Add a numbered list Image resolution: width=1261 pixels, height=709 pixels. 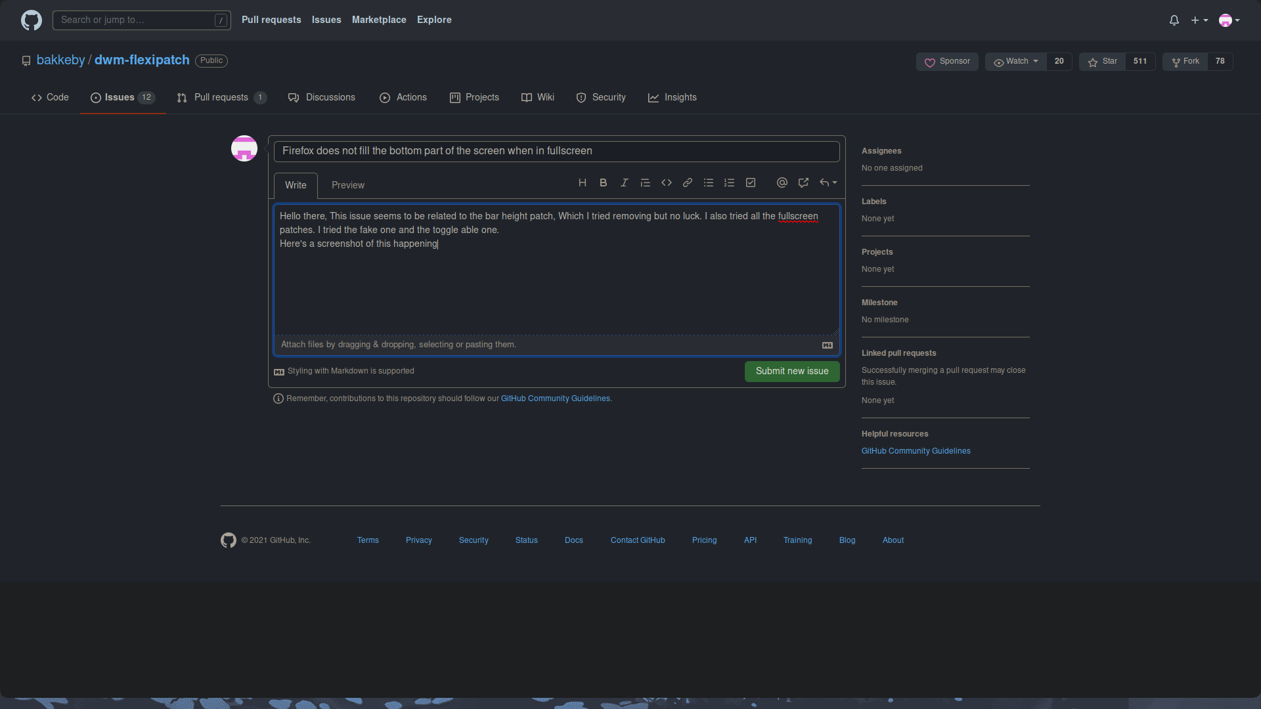pyautogui.click(x=729, y=183)
